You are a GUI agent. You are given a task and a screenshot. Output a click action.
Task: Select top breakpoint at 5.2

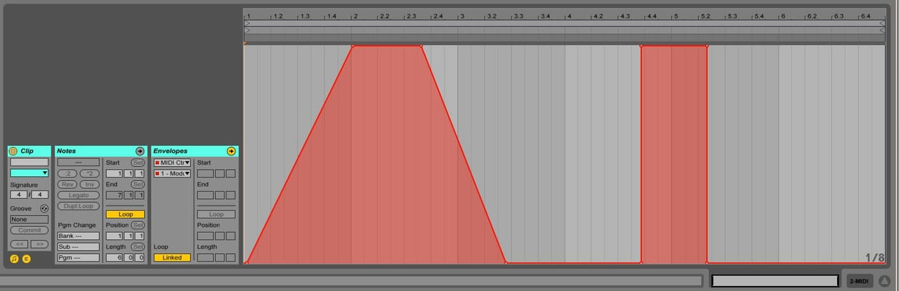[707, 46]
